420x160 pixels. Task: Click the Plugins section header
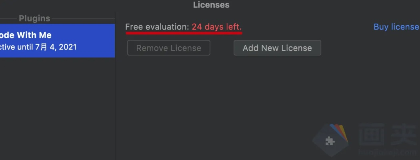click(x=34, y=18)
